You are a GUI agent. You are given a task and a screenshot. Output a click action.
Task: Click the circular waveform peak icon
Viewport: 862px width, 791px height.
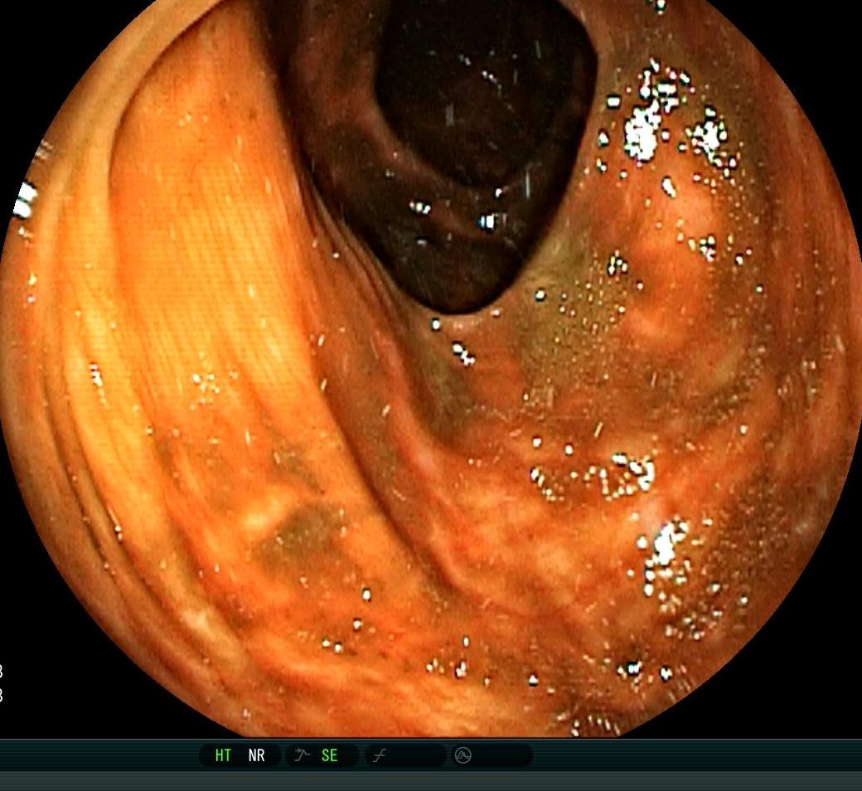pos(462,755)
